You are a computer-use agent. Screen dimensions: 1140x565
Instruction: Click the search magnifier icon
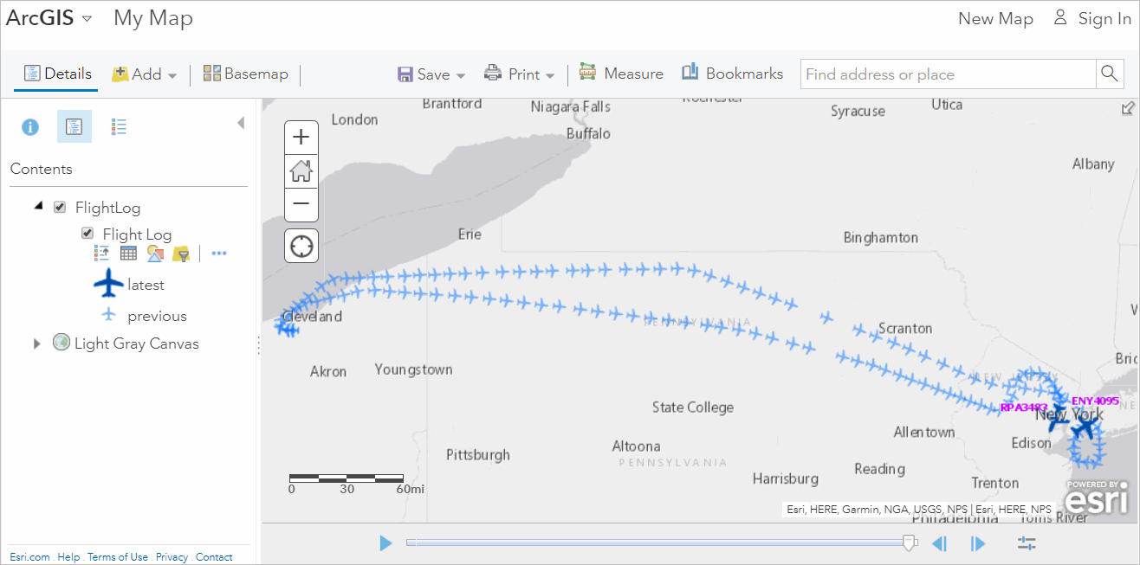pos(1110,74)
